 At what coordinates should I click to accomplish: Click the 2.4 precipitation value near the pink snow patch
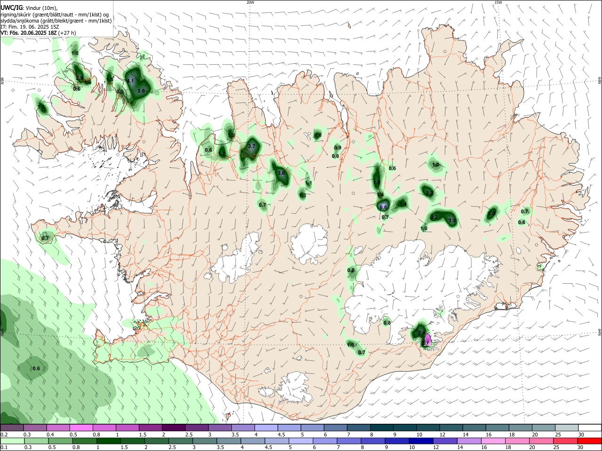pos(421,333)
